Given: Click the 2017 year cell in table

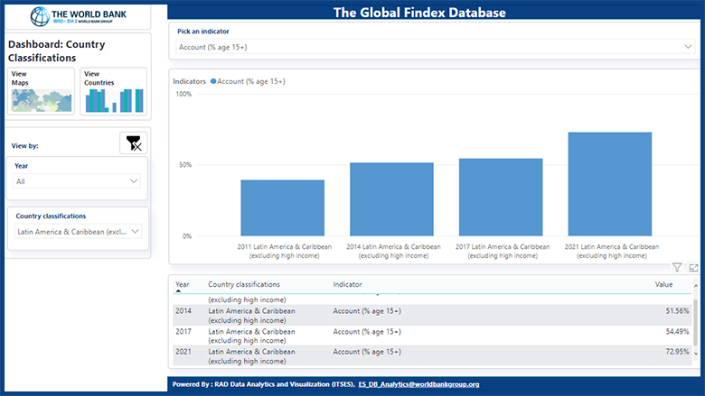Looking at the screenshot, I should [x=183, y=331].
